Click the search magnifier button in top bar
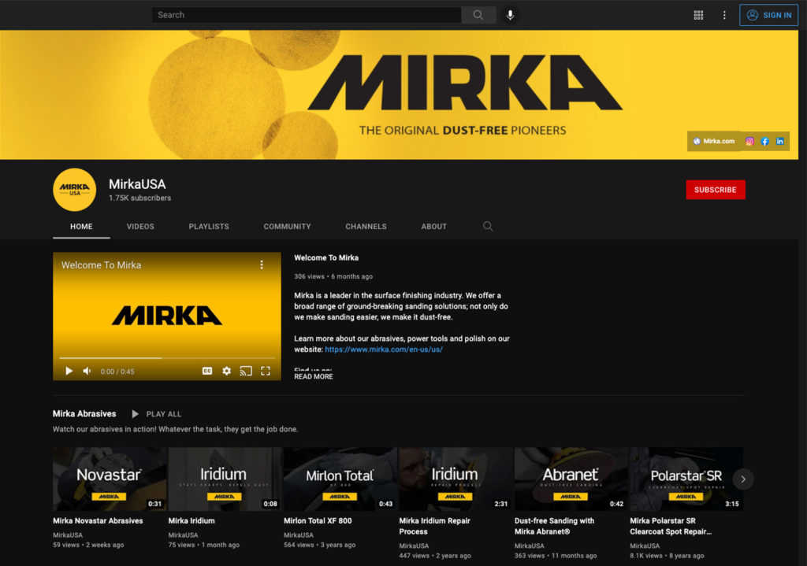 tap(478, 15)
